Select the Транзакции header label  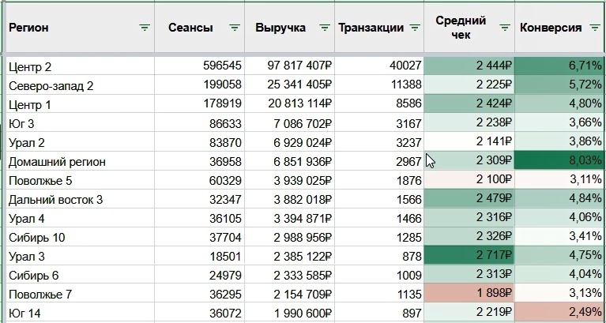click(371, 28)
